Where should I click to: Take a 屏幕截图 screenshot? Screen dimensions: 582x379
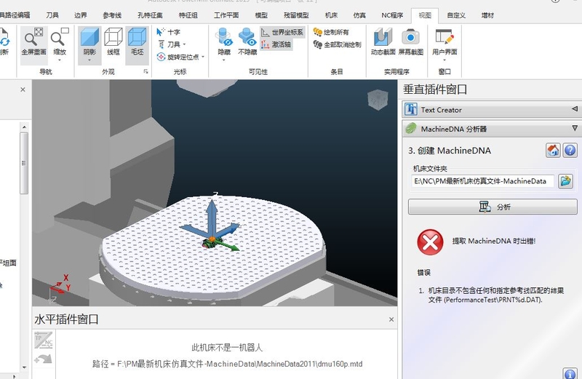coord(411,42)
